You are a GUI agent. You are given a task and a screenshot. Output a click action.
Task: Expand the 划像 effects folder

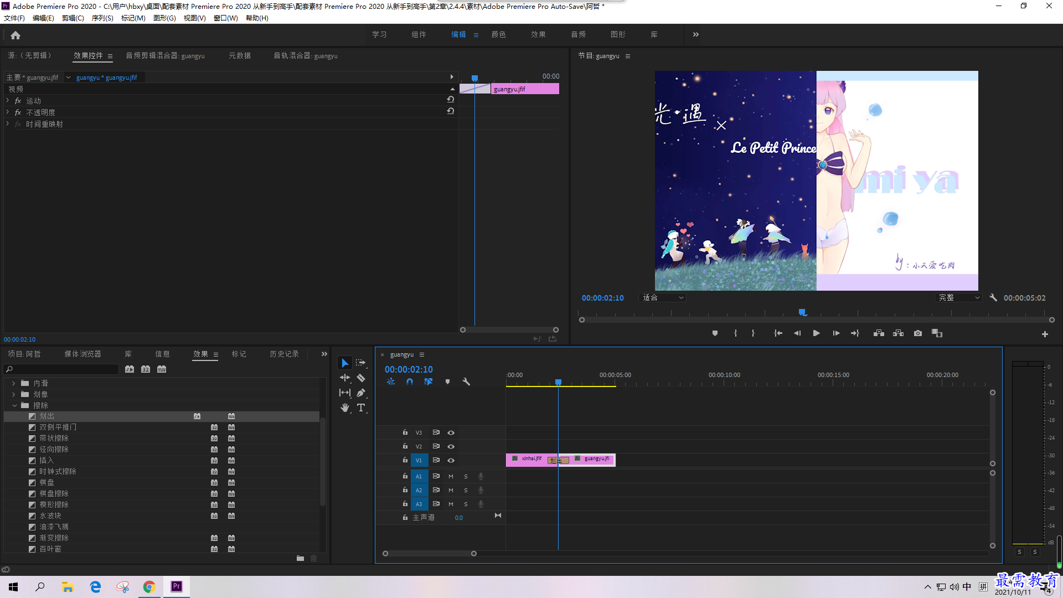(14, 394)
